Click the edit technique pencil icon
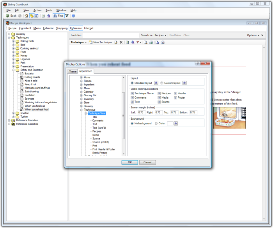Screen dimensions: 273x228 tap(116, 42)
